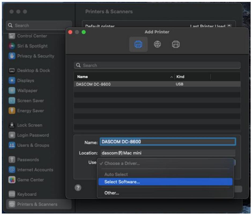
Task: Click the System Settings sidebar search field
Action: pyautogui.click(x=39, y=25)
